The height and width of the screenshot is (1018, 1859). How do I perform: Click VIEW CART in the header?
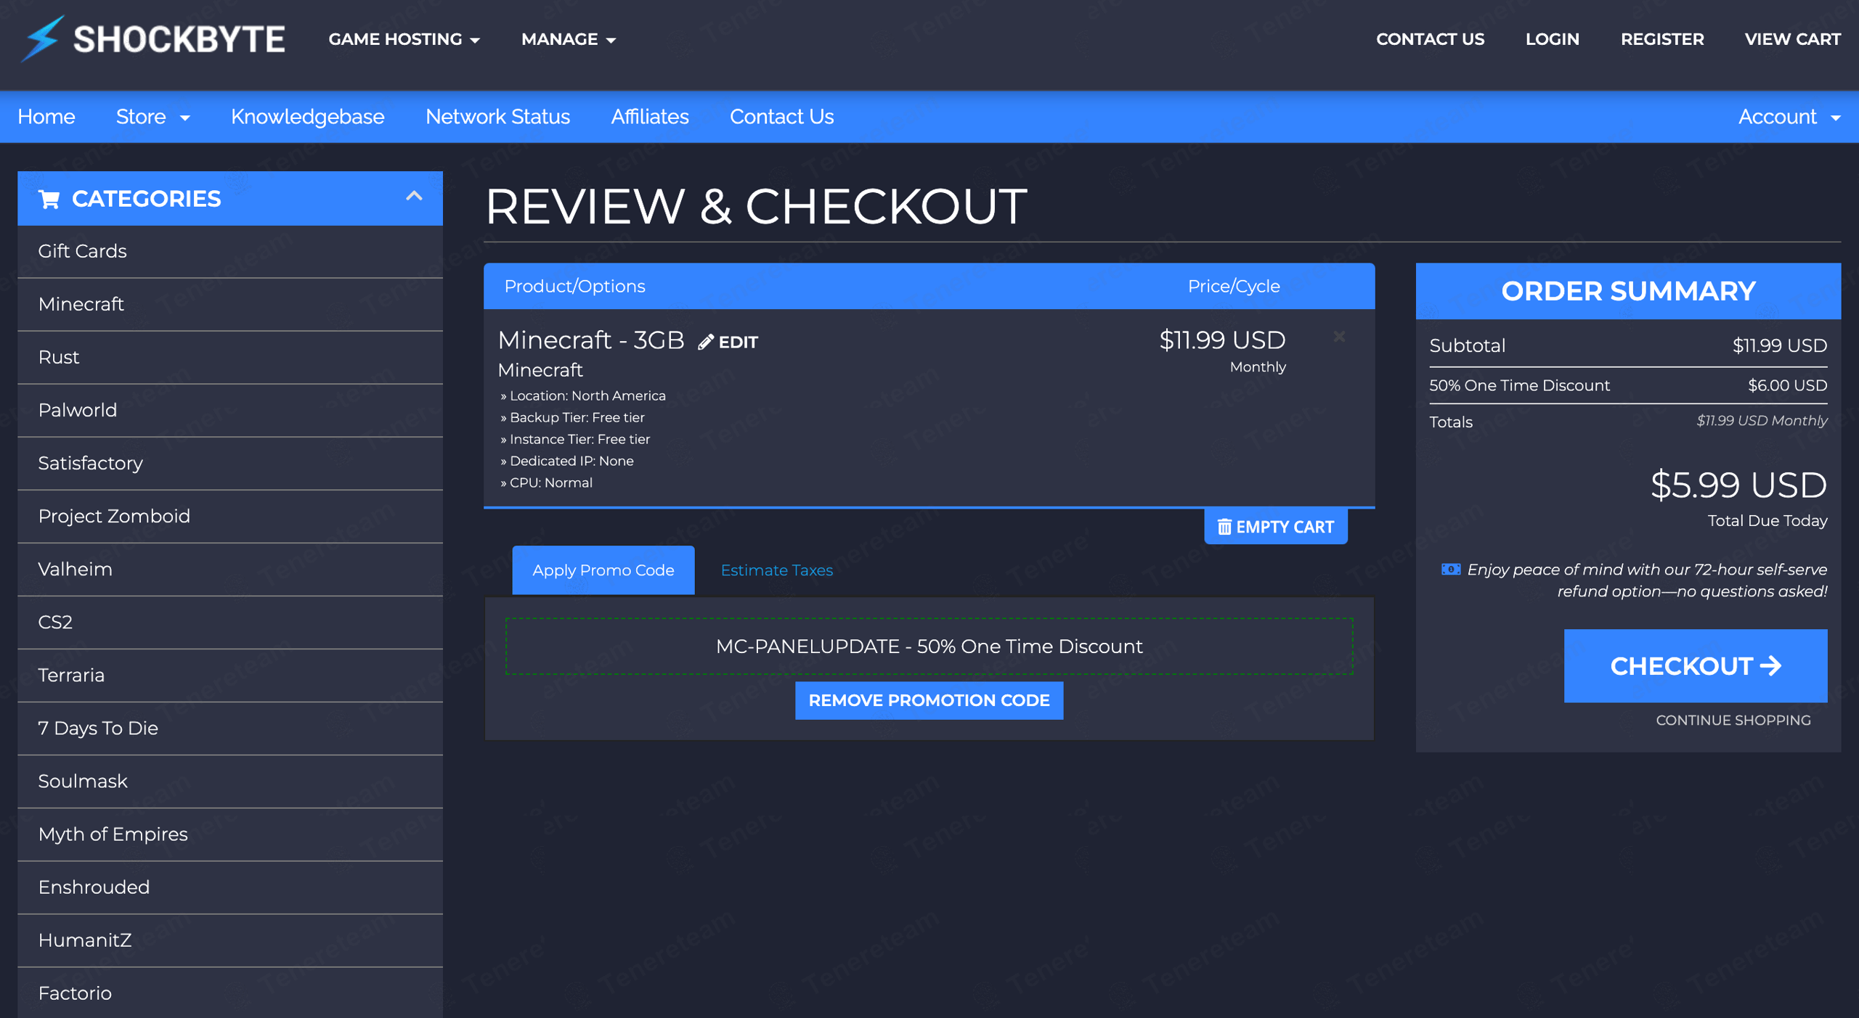[1792, 39]
